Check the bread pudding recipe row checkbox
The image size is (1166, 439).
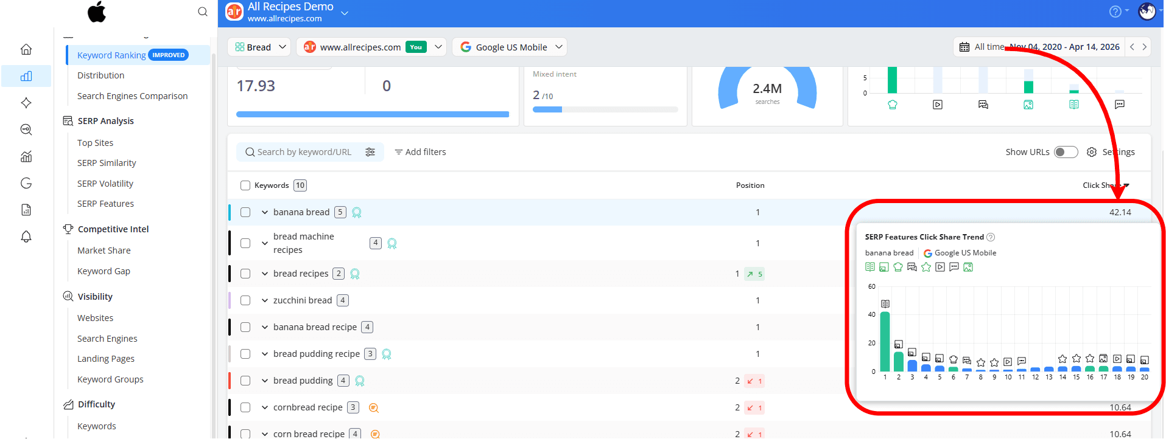coord(245,354)
